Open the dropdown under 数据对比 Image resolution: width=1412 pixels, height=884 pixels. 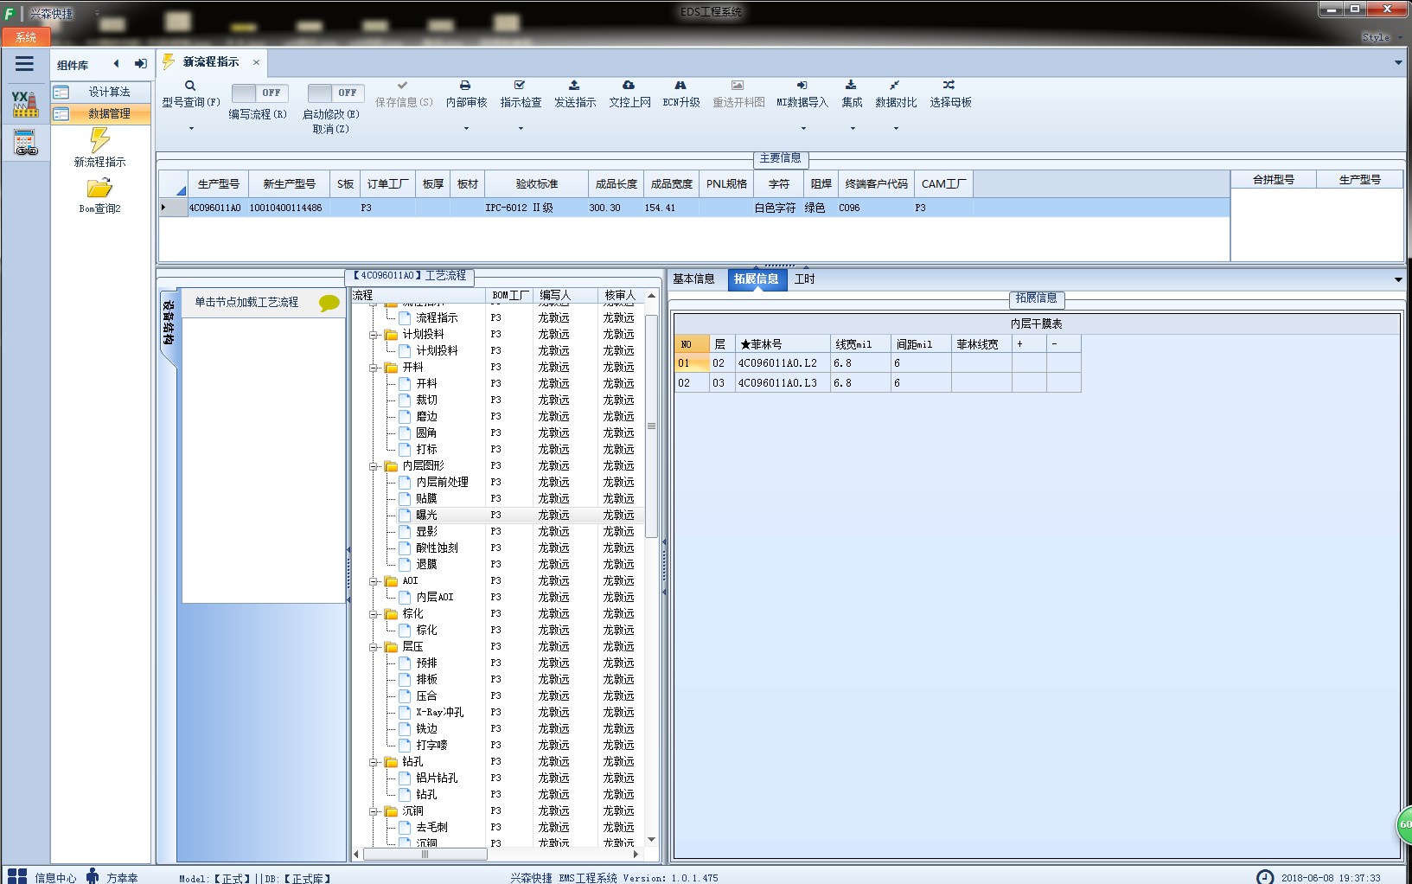(x=896, y=129)
